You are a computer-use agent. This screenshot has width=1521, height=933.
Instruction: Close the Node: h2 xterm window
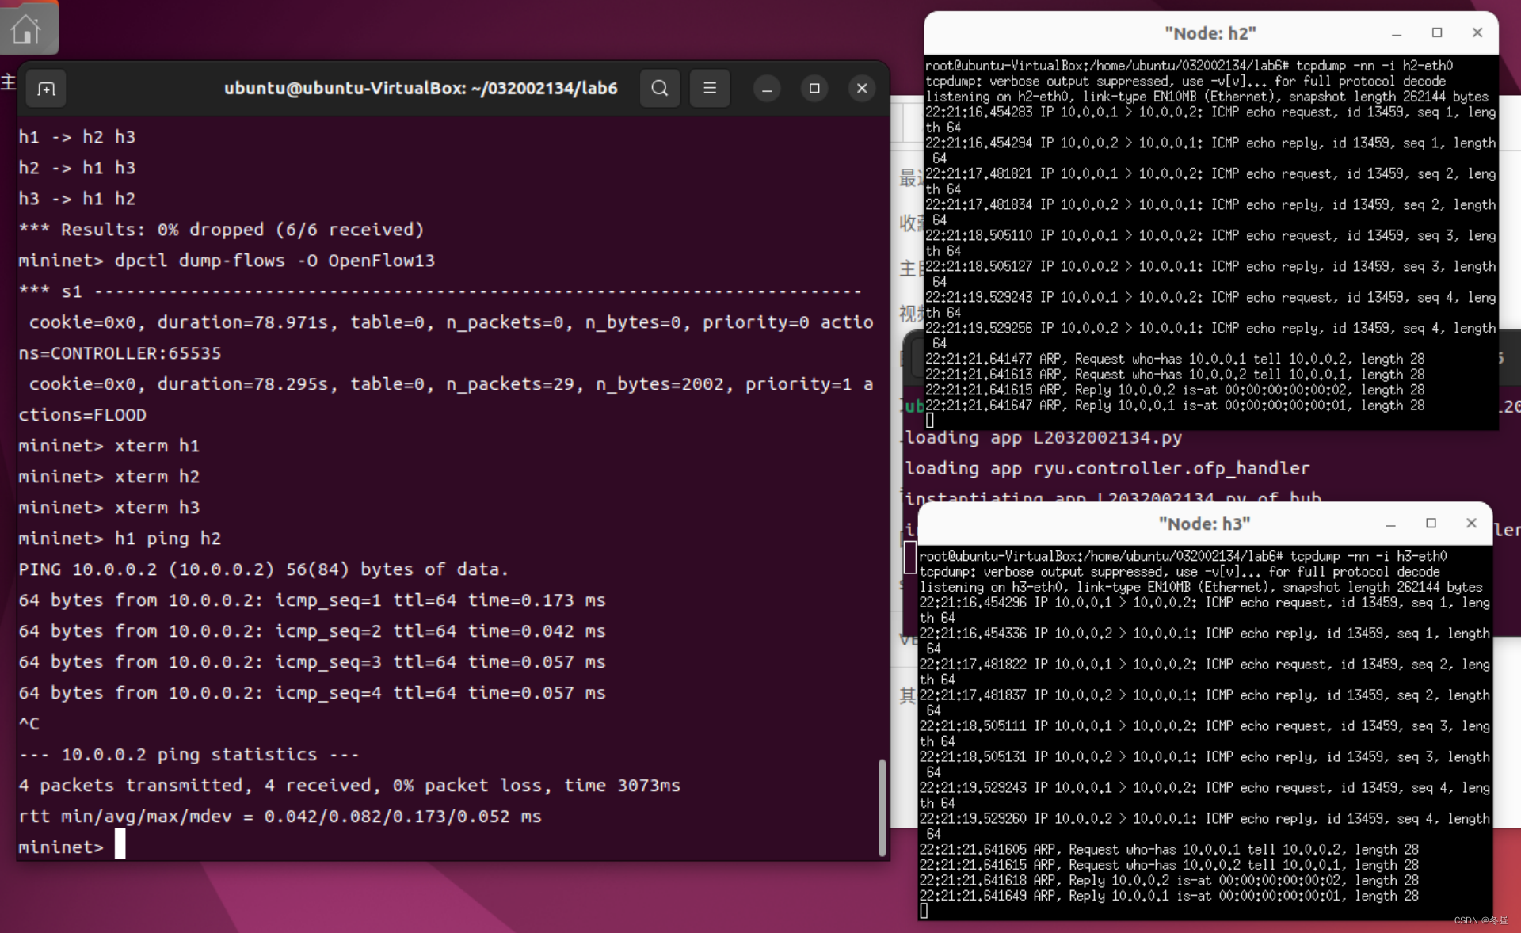click(1477, 32)
